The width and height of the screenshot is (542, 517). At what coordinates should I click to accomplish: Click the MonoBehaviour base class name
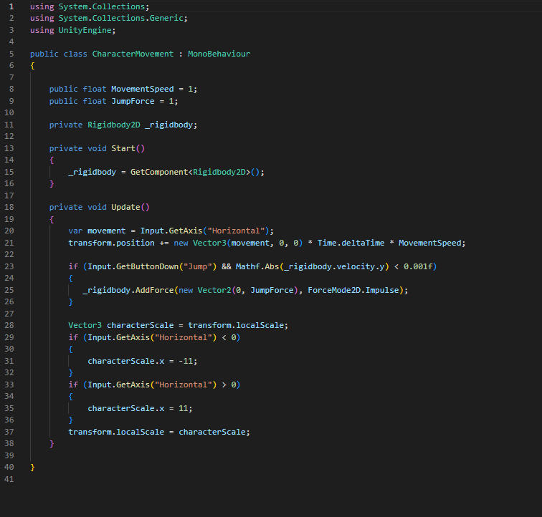coord(219,54)
